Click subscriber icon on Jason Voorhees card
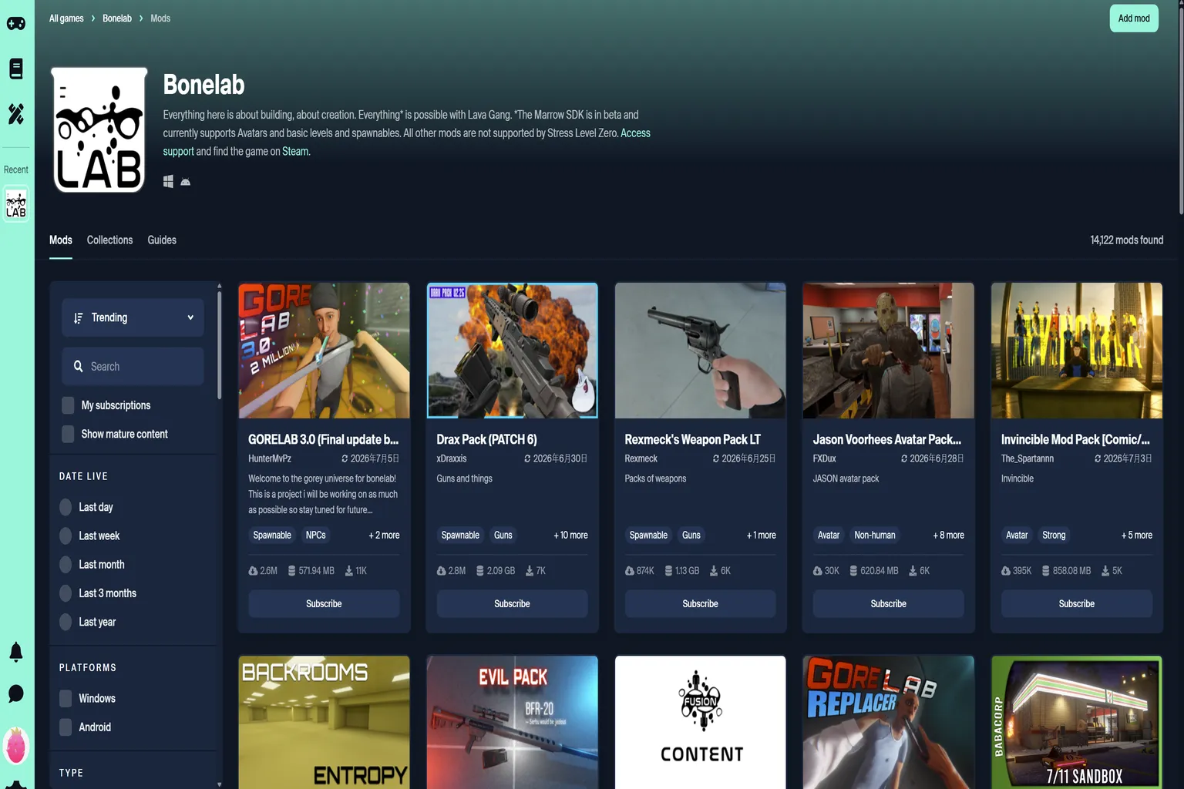This screenshot has width=1184, height=789. click(x=818, y=571)
